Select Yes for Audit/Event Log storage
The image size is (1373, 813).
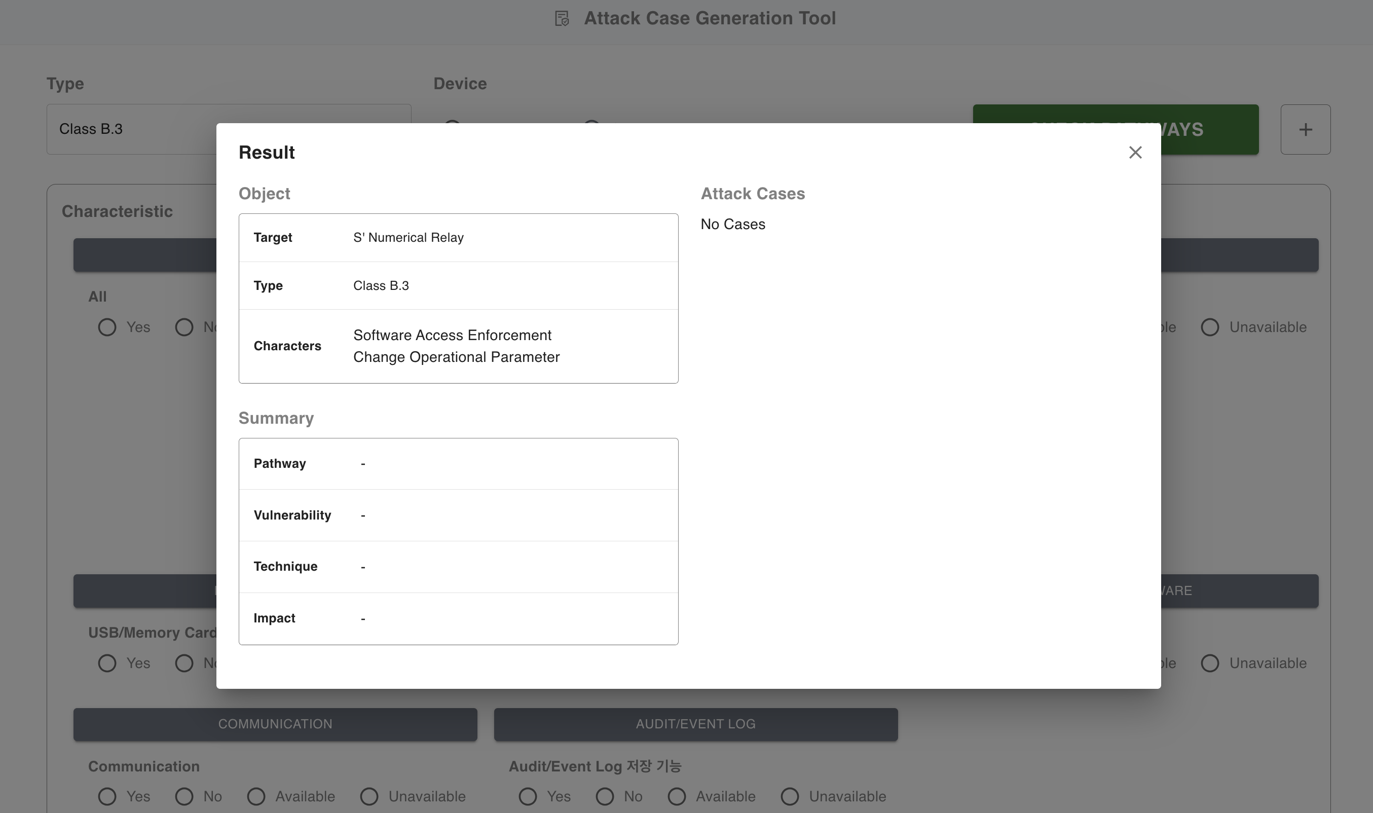coord(528,796)
